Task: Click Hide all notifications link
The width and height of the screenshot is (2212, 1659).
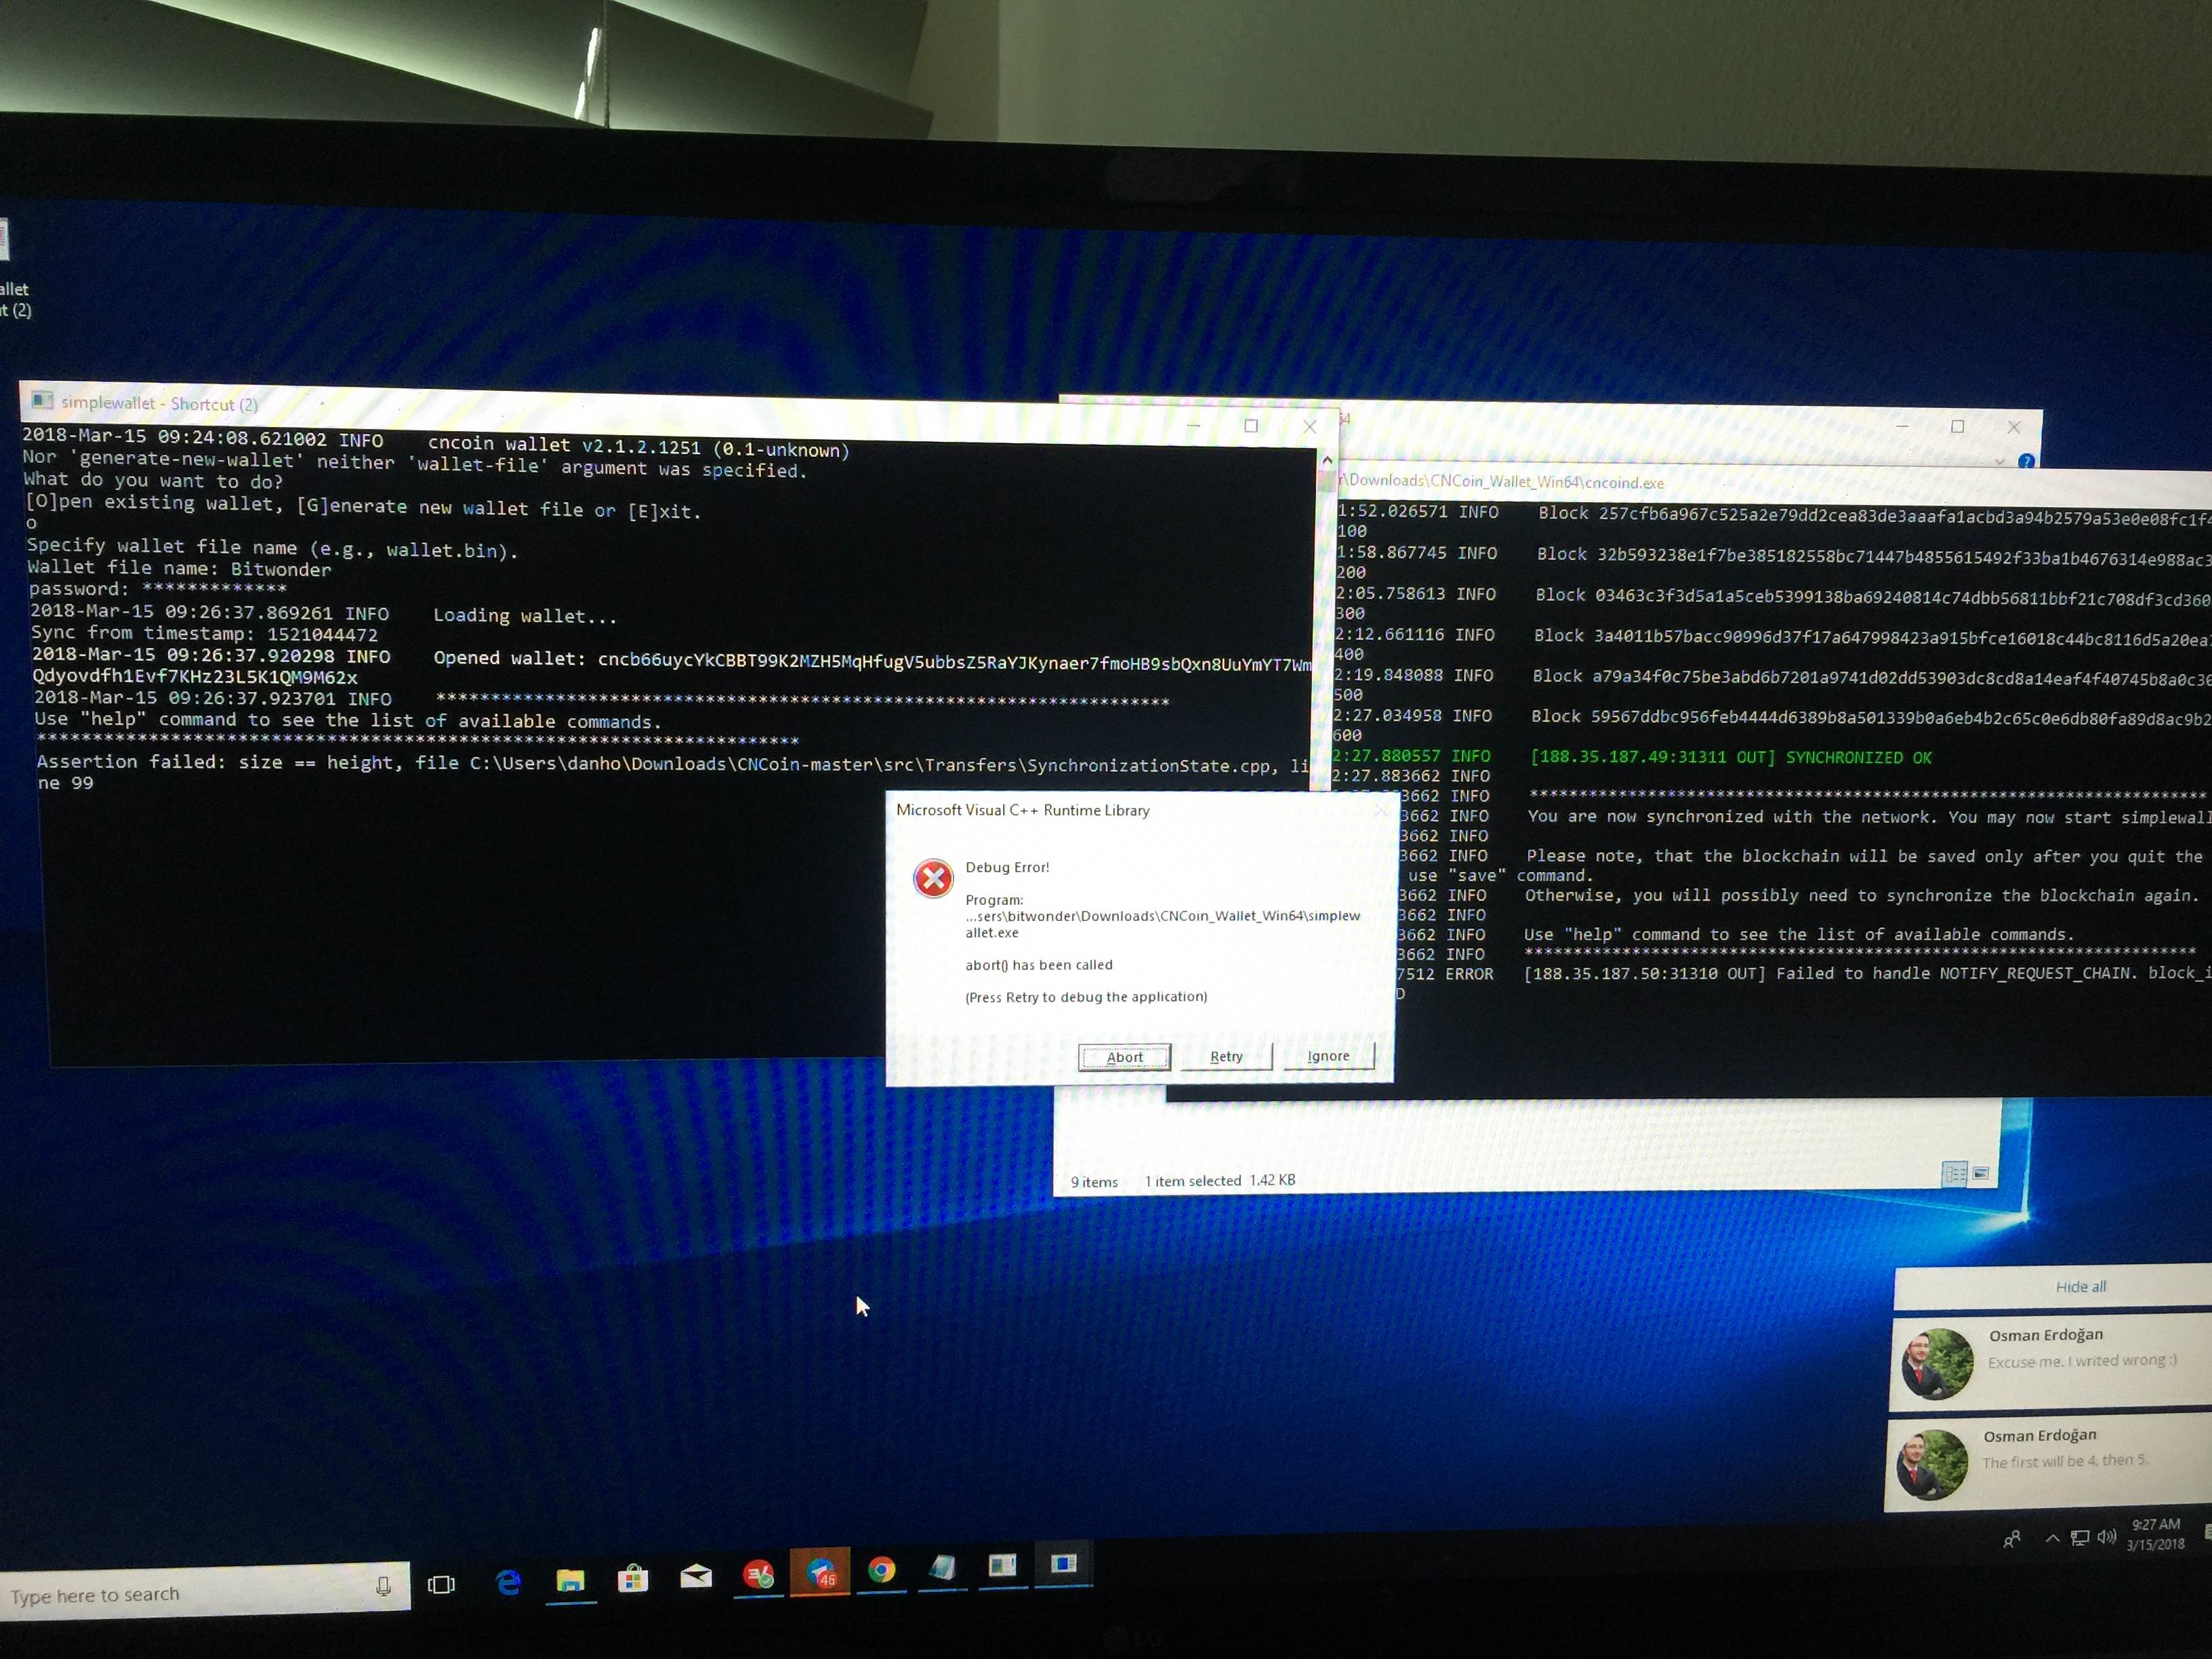Action: (2080, 1286)
